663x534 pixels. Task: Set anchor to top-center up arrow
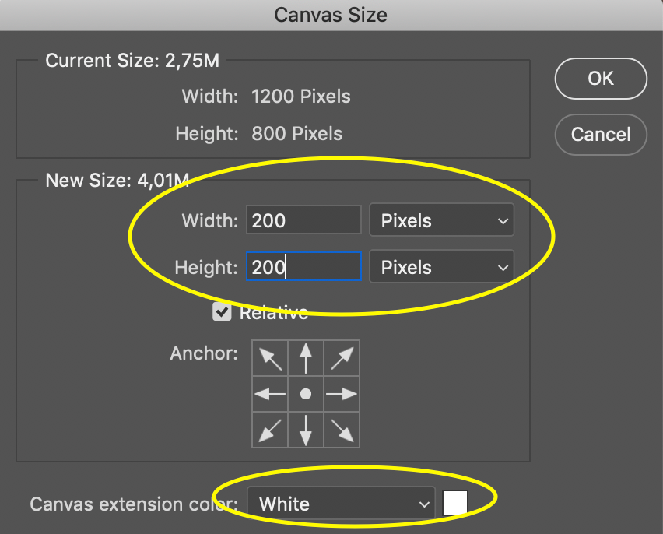tap(306, 358)
